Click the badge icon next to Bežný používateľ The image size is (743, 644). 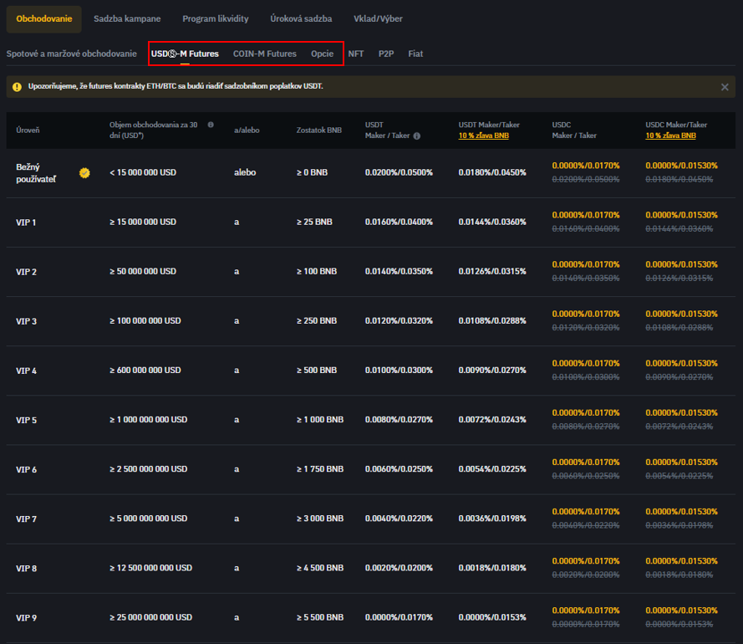(x=84, y=172)
